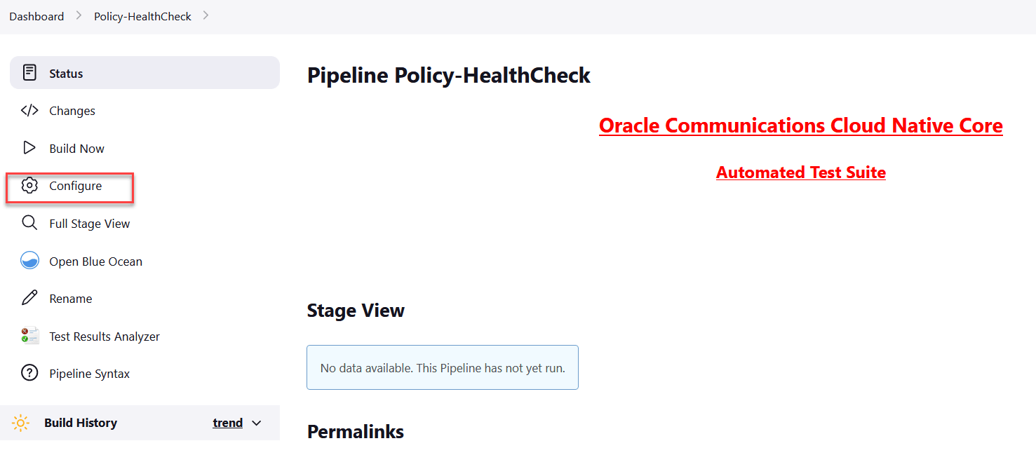Click the Stage View heading
The height and width of the screenshot is (455, 1036).
pyautogui.click(x=356, y=310)
